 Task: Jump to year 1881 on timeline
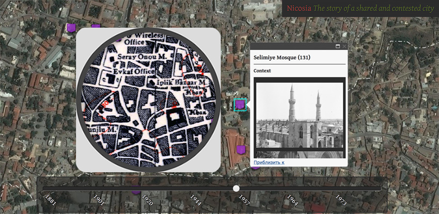51,199
